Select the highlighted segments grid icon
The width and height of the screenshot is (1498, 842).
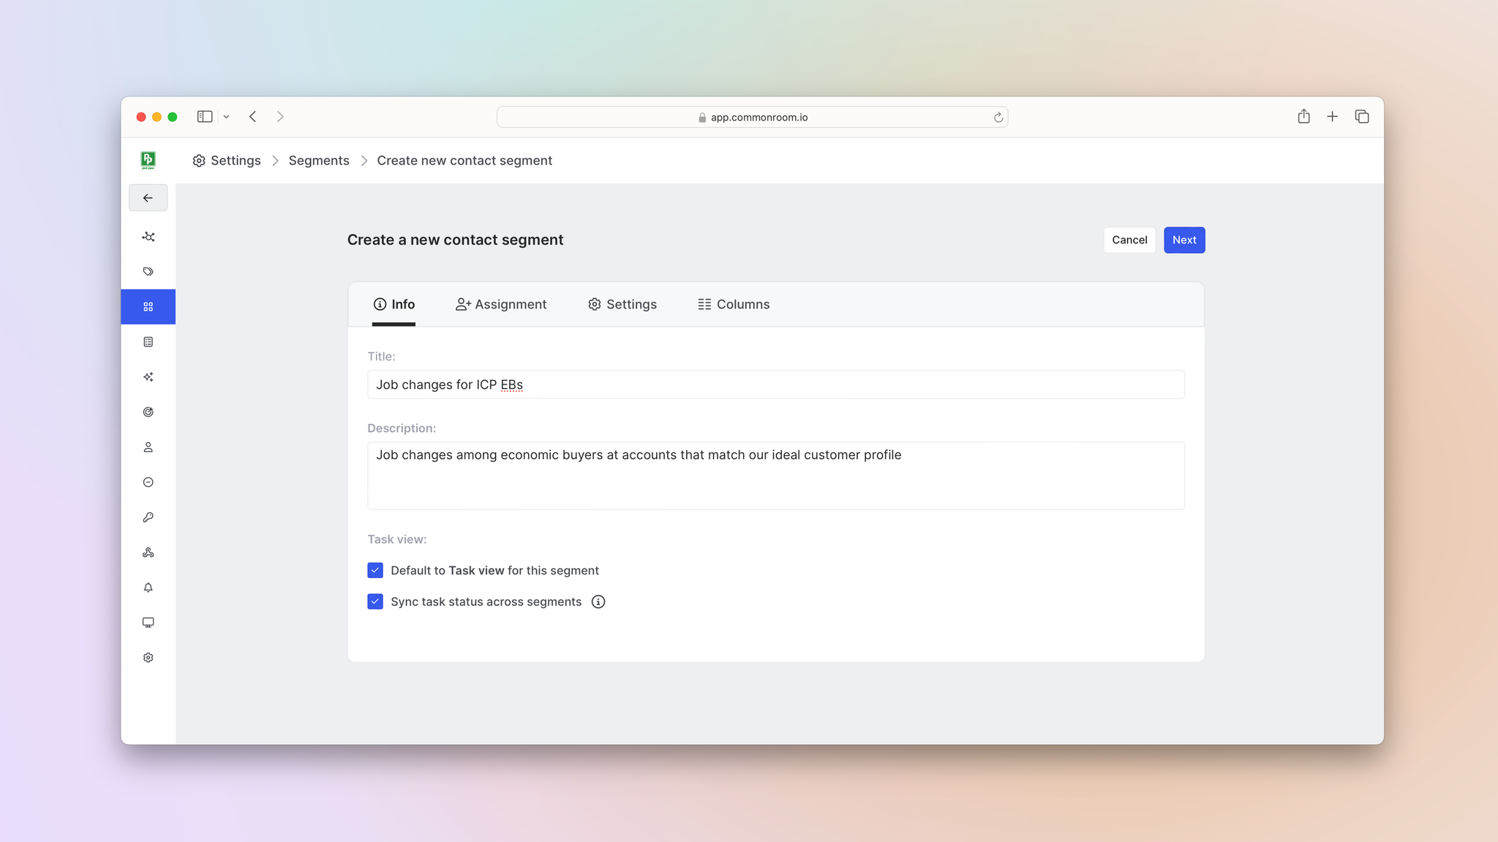(148, 307)
